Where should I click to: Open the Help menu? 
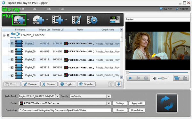pyautogui.click(x=62, y=9)
